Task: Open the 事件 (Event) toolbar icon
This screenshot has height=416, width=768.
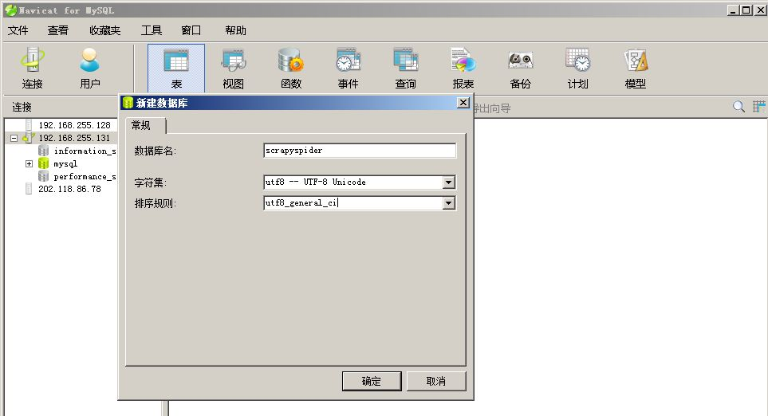Action: [x=348, y=68]
